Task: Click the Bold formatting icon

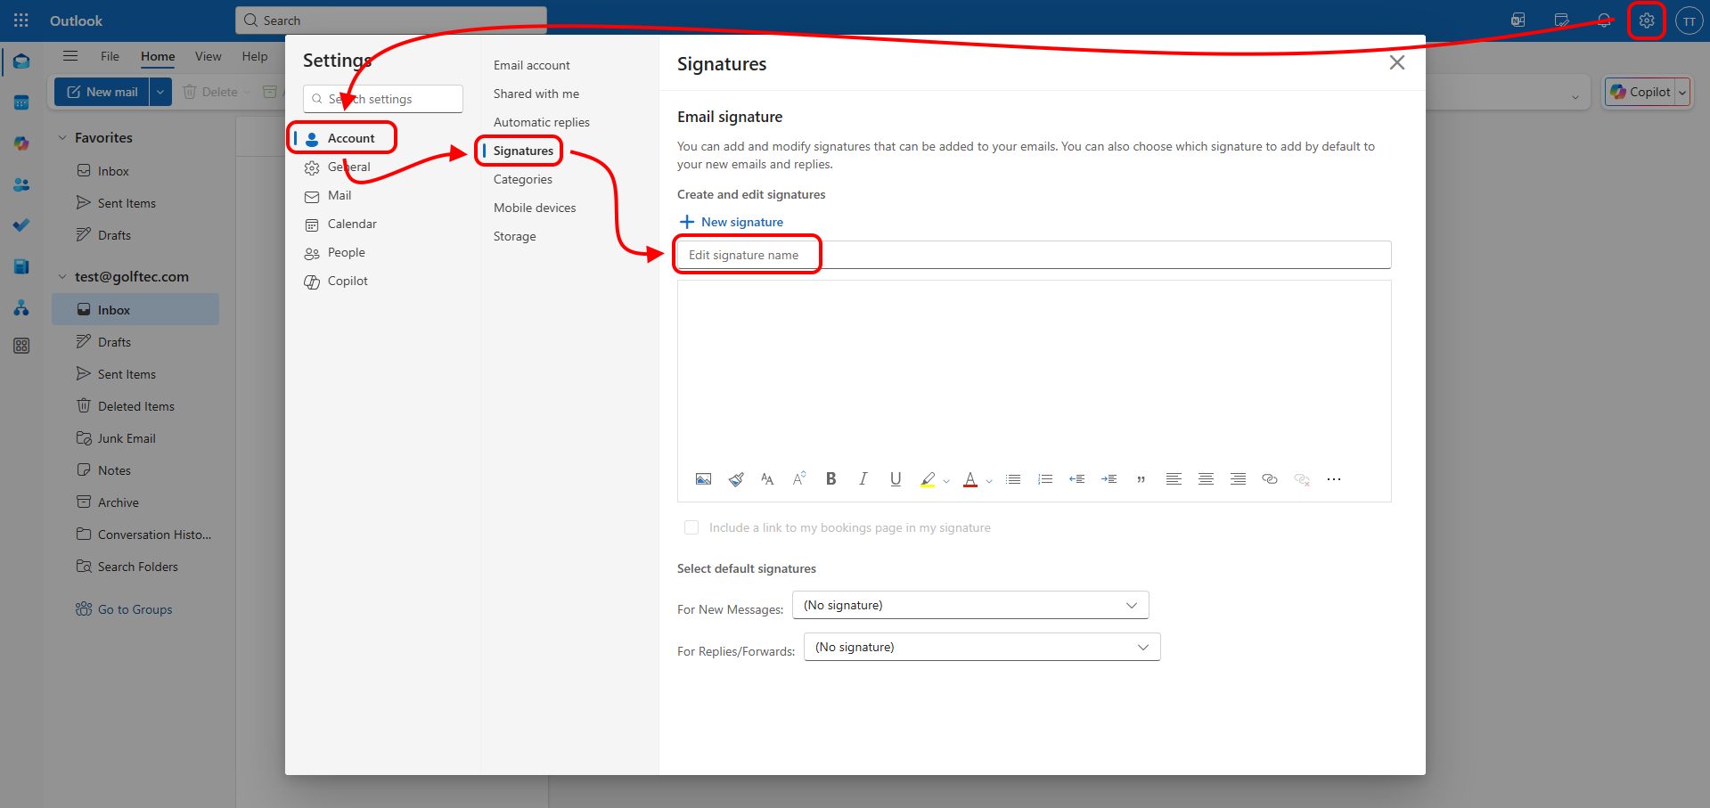Action: coord(830,479)
